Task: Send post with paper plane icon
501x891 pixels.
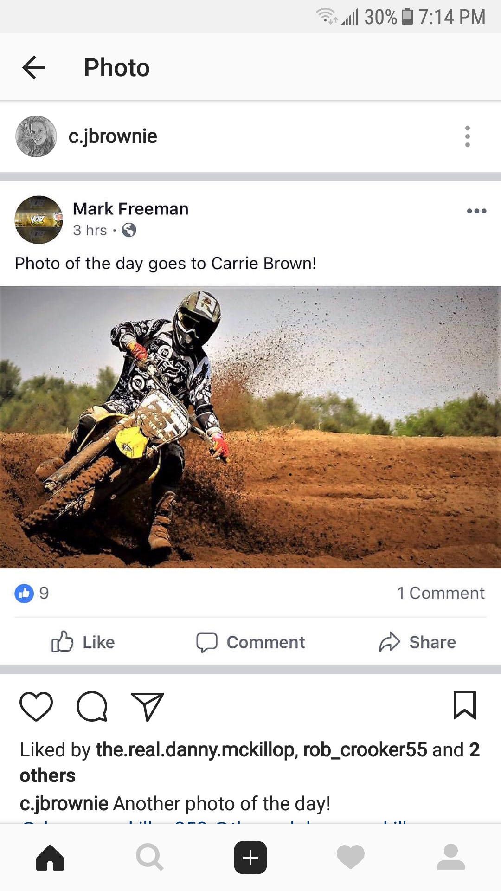Action: (148, 706)
